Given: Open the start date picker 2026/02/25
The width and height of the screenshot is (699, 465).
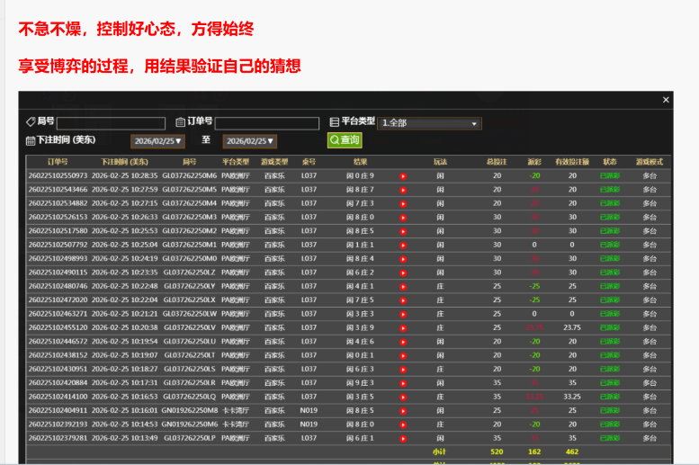Looking at the screenshot, I should coord(157,141).
